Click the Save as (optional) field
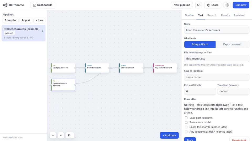The image size is (252, 141). (x=217, y=77)
